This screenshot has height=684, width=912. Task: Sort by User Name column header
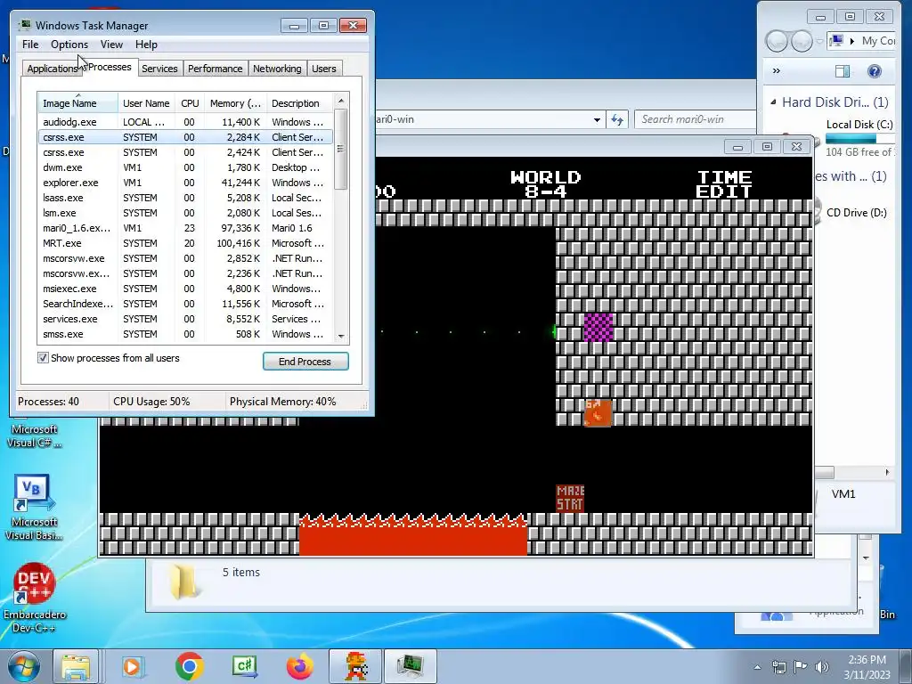146,103
